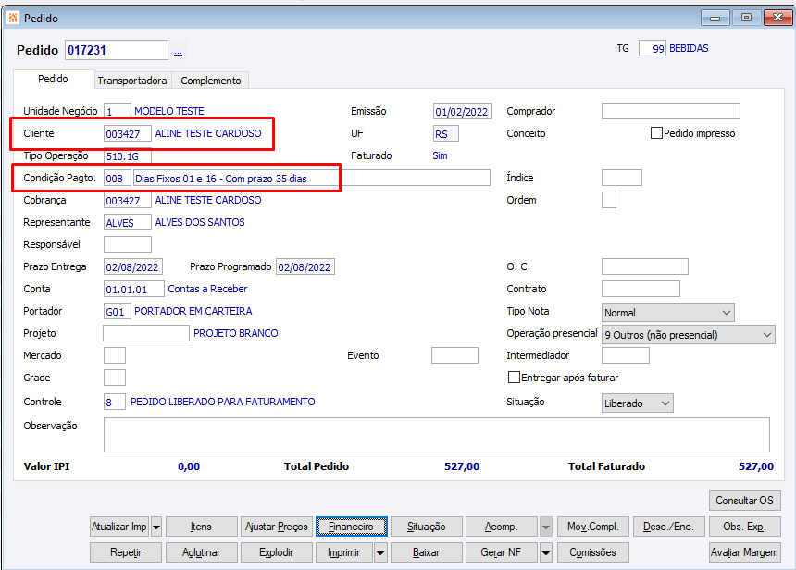Viewport: 796px width, 570px height.
Task: Click the Controle field containing 8
Action: [x=114, y=402]
